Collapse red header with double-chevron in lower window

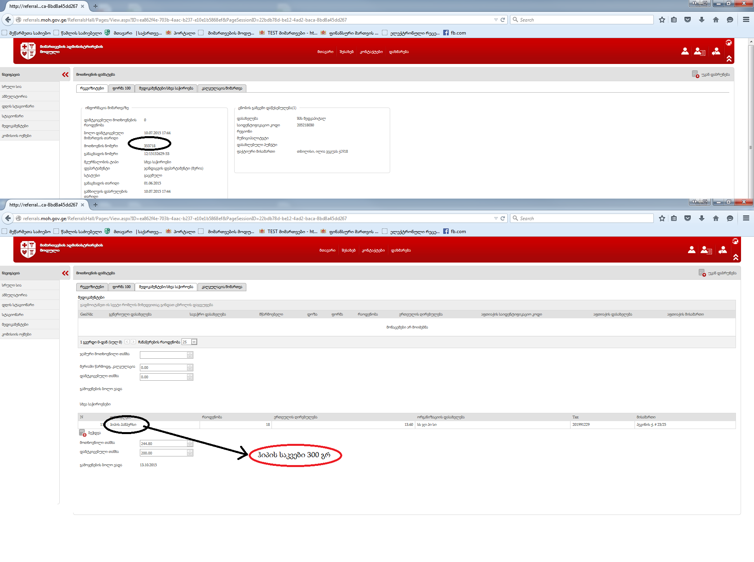(736, 257)
